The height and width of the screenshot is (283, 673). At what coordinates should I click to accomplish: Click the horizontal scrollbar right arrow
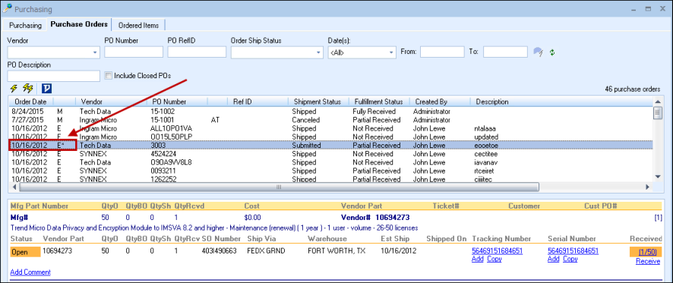648,187
